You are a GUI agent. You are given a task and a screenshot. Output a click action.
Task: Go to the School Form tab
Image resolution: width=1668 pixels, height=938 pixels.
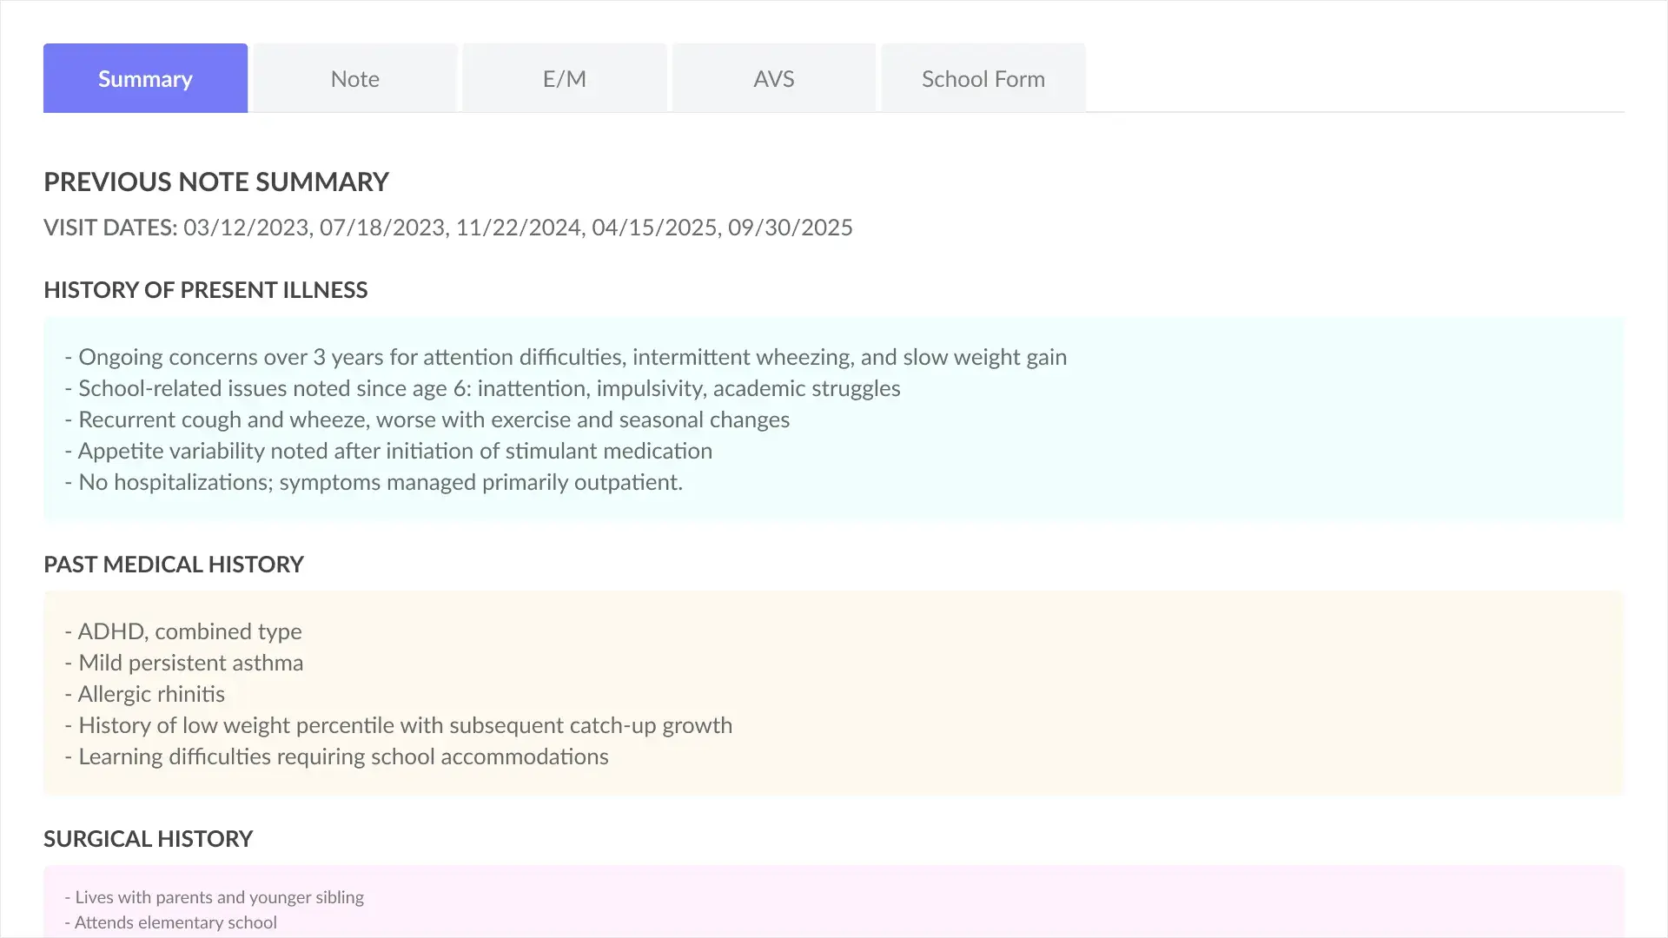tap(983, 78)
